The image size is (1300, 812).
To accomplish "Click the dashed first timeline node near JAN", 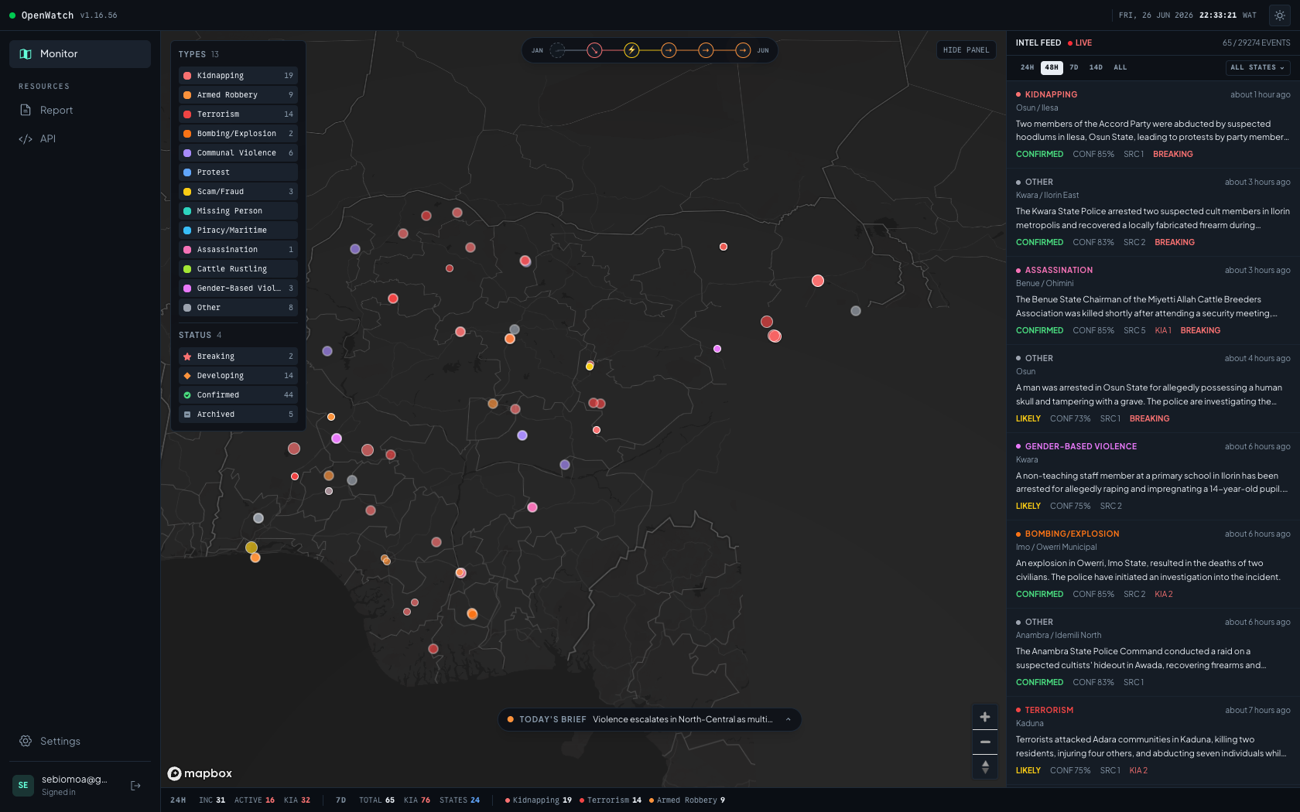I will click(x=557, y=50).
